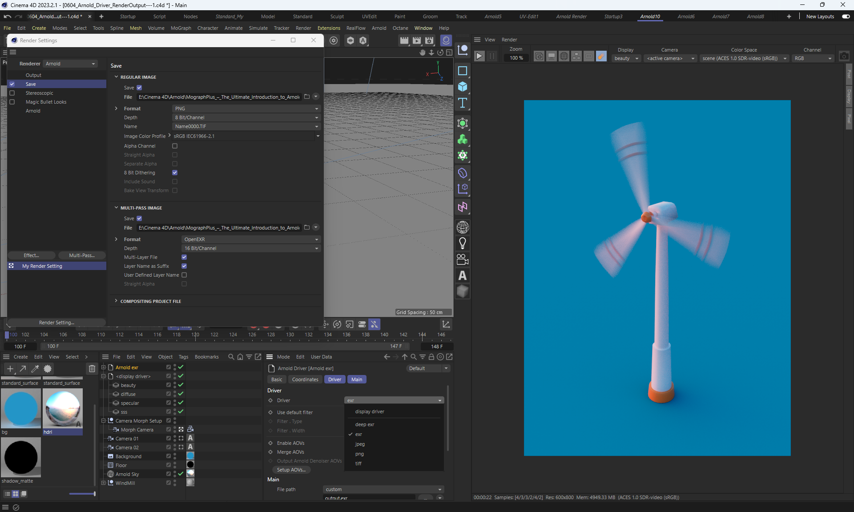The height and width of the screenshot is (512, 854).
Task: Click the Multi-Pass button
Action: 82,255
